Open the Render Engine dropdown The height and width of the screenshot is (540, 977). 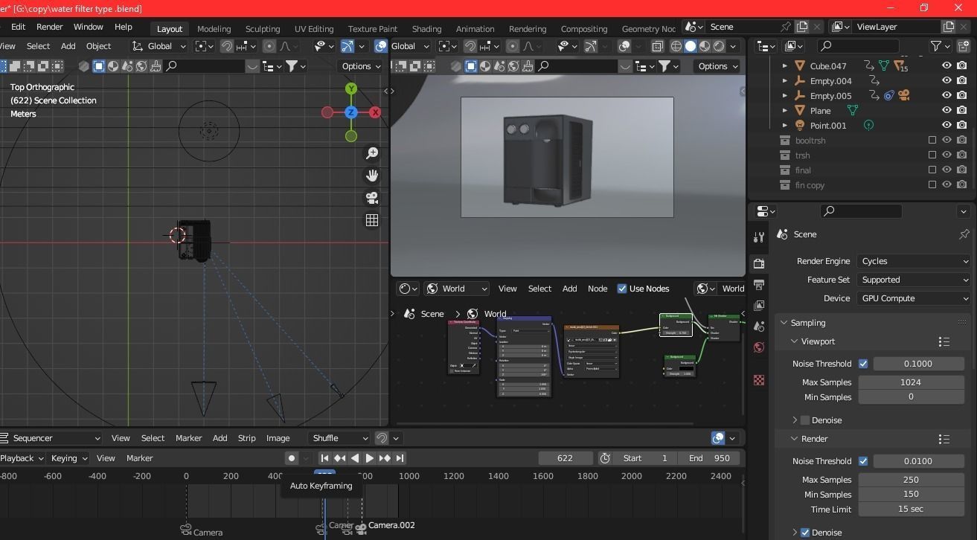914,261
